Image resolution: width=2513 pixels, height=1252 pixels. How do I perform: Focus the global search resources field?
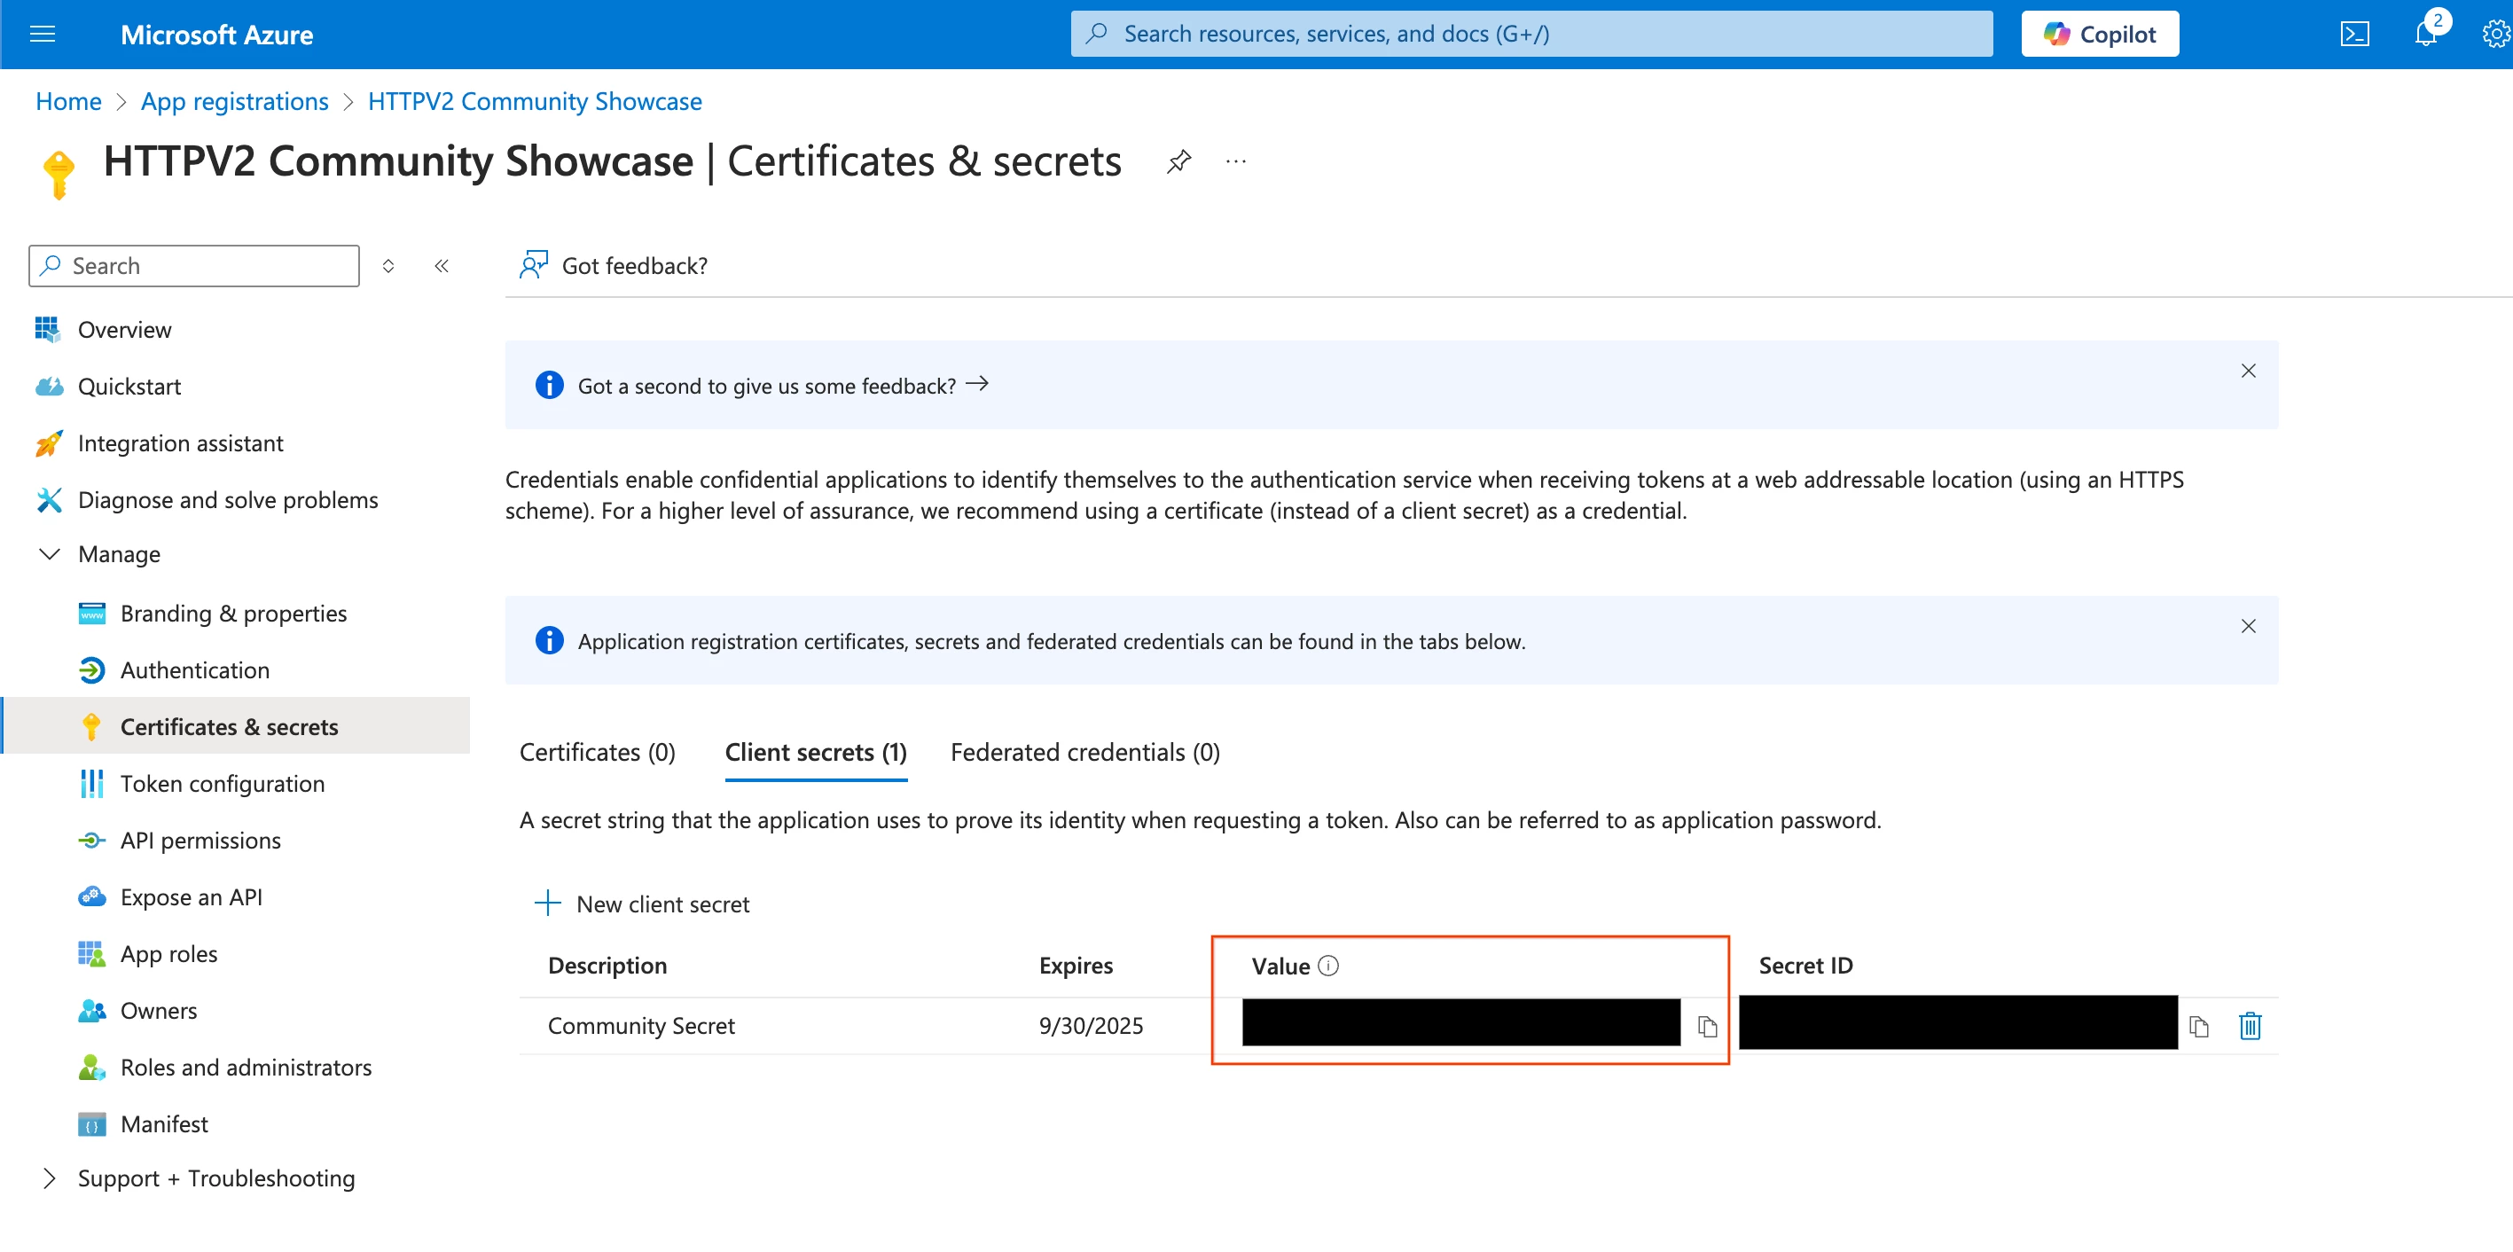[1531, 35]
